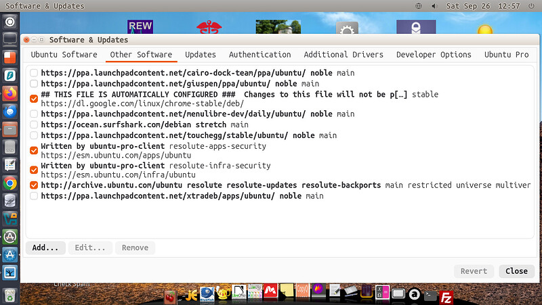Open Bluefish editor from the bottom dock

click(x=207, y=295)
